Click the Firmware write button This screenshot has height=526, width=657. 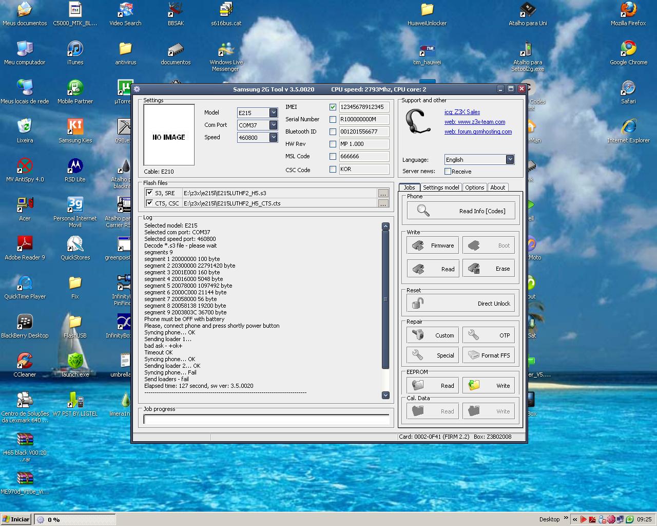click(x=433, y=246)
